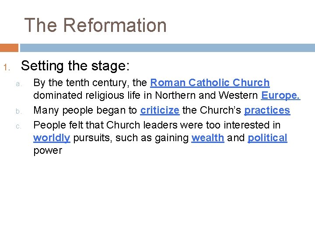Click the Setting the stage heading
This screenshot has width=315, height=236.
pyautogui.click(x=75, y=66)
